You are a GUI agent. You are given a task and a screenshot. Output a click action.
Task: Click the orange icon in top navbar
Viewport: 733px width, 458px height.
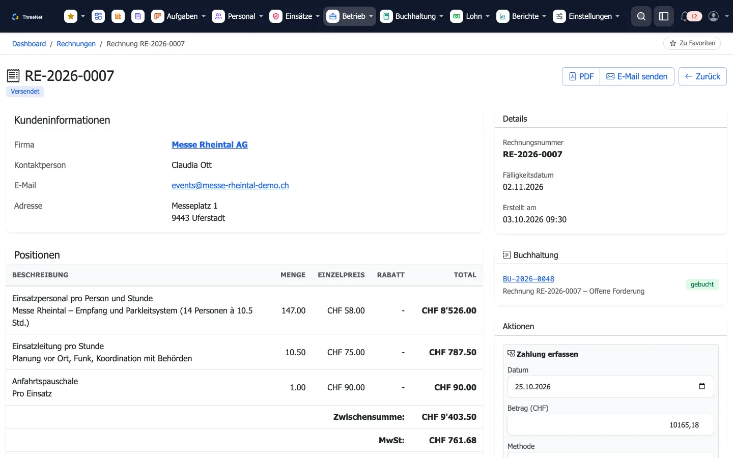118,16
